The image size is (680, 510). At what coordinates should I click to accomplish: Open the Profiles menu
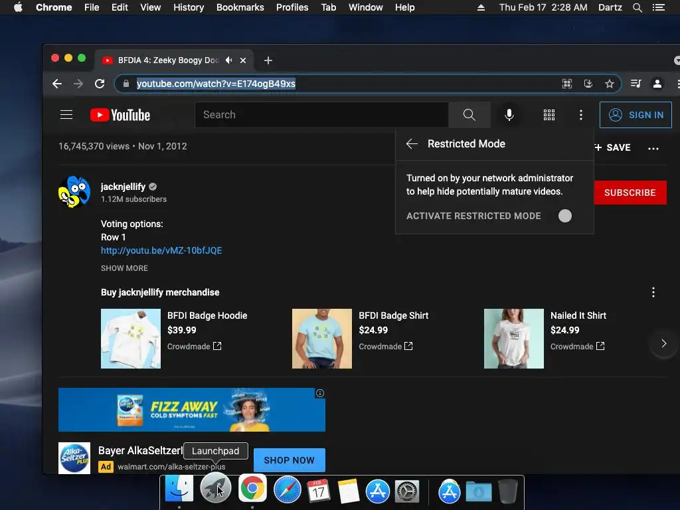pyautogui.click(x=292, y=7)
